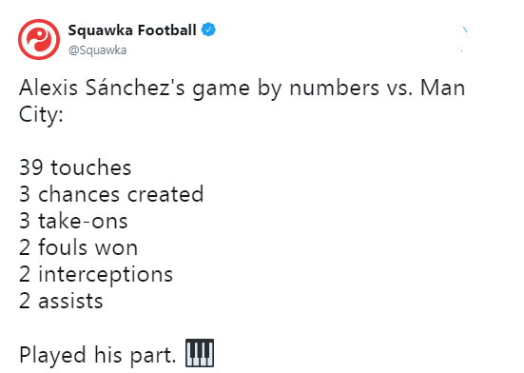
Task: Click the '2 fouls won' line
Action: [x=79, y=247]
